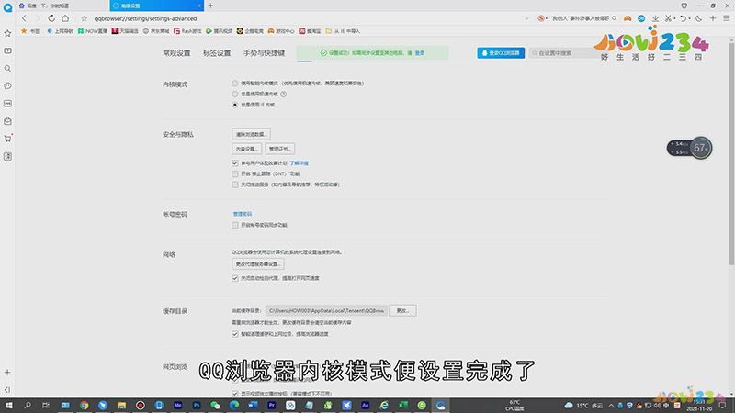The height and width of the screenshot is (413, 735).
Task: Select always use speed kernel radio option
Action: (x=235, y=95)
